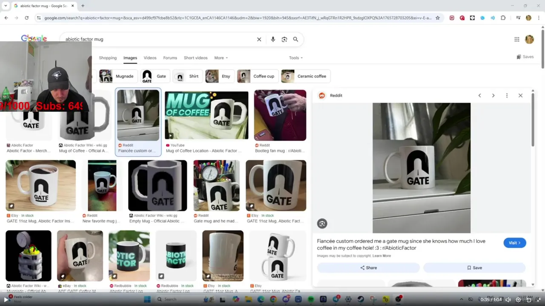The height and width of the screenshot is (306, 545).
Task: Click the Share button in preview panel
Action: click(x=368, y=268)
